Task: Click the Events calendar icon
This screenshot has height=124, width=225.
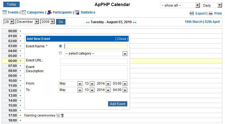Action: pos(5,13)
